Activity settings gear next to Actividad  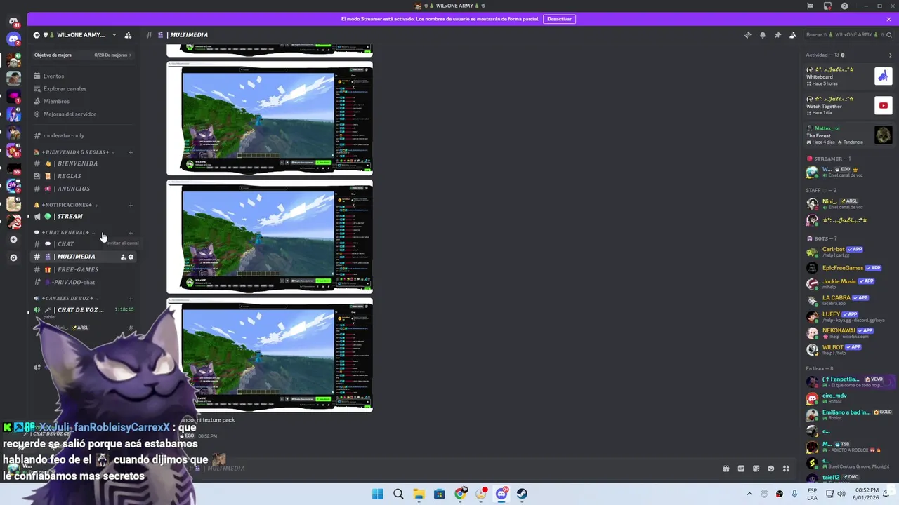point(843,55)
